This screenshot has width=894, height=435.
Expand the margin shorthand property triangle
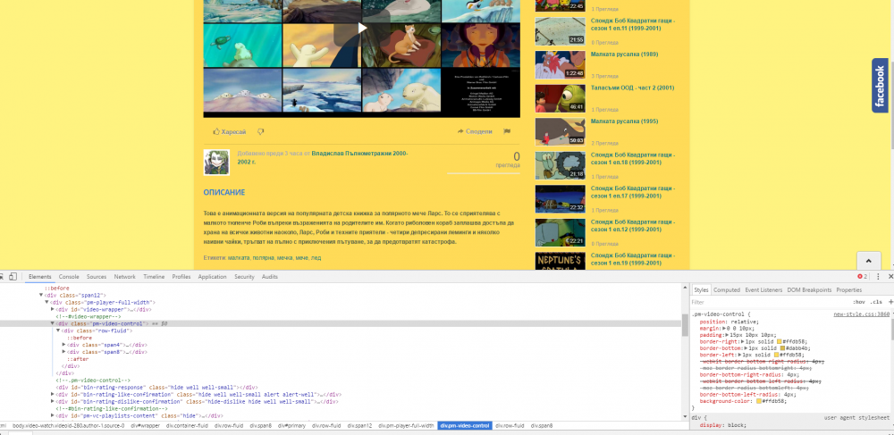pyautogui.click(x=724, y=329)
